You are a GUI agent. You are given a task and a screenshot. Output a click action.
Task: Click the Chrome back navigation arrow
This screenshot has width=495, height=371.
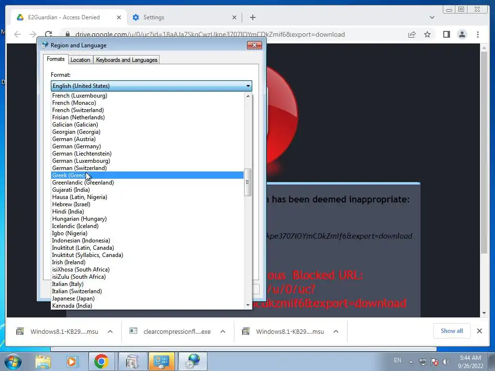[17, 34]
